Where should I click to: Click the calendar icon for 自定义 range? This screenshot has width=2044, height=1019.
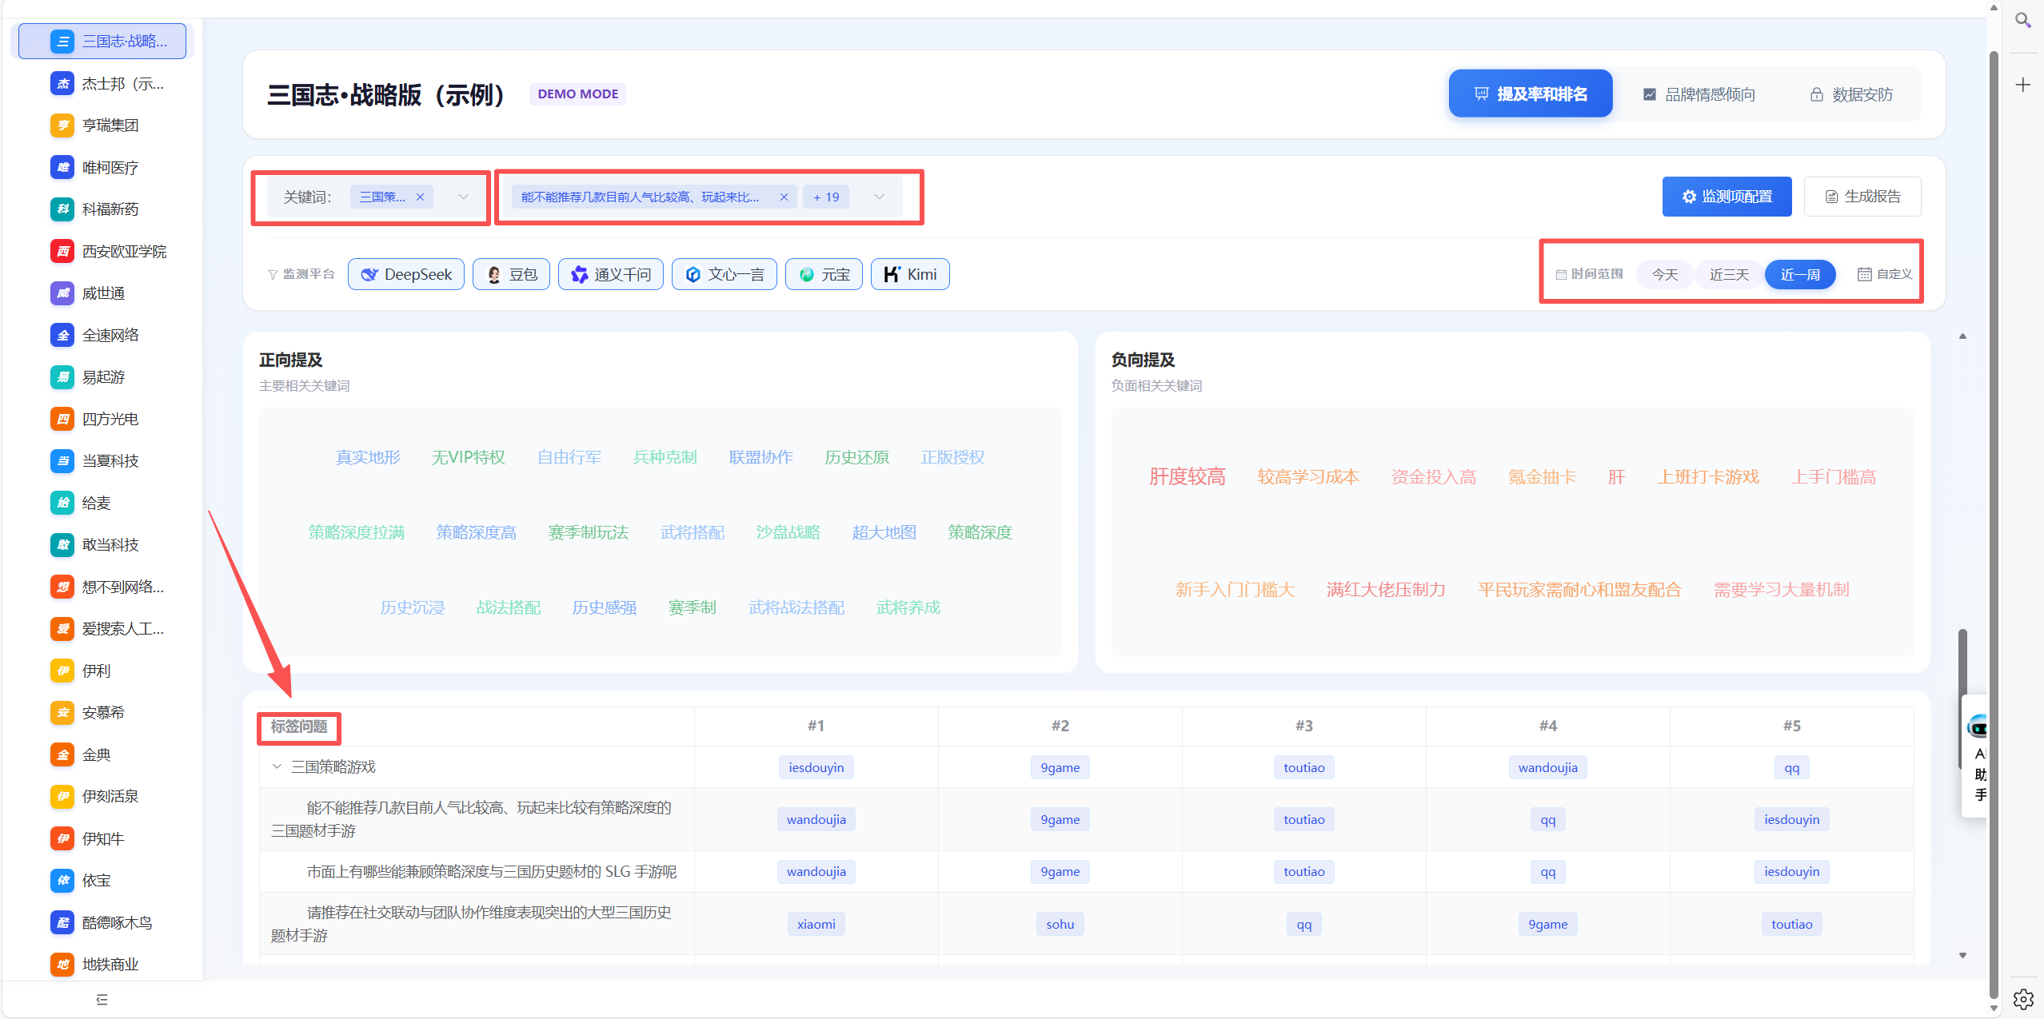point(1864,274)
